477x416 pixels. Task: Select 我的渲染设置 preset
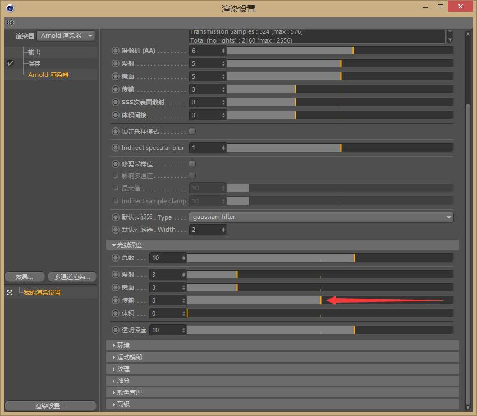tap(42, 292)
